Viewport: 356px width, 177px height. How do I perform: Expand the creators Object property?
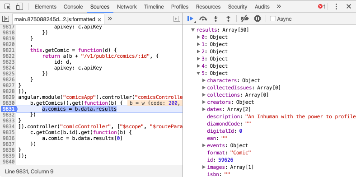click(204, 102)
